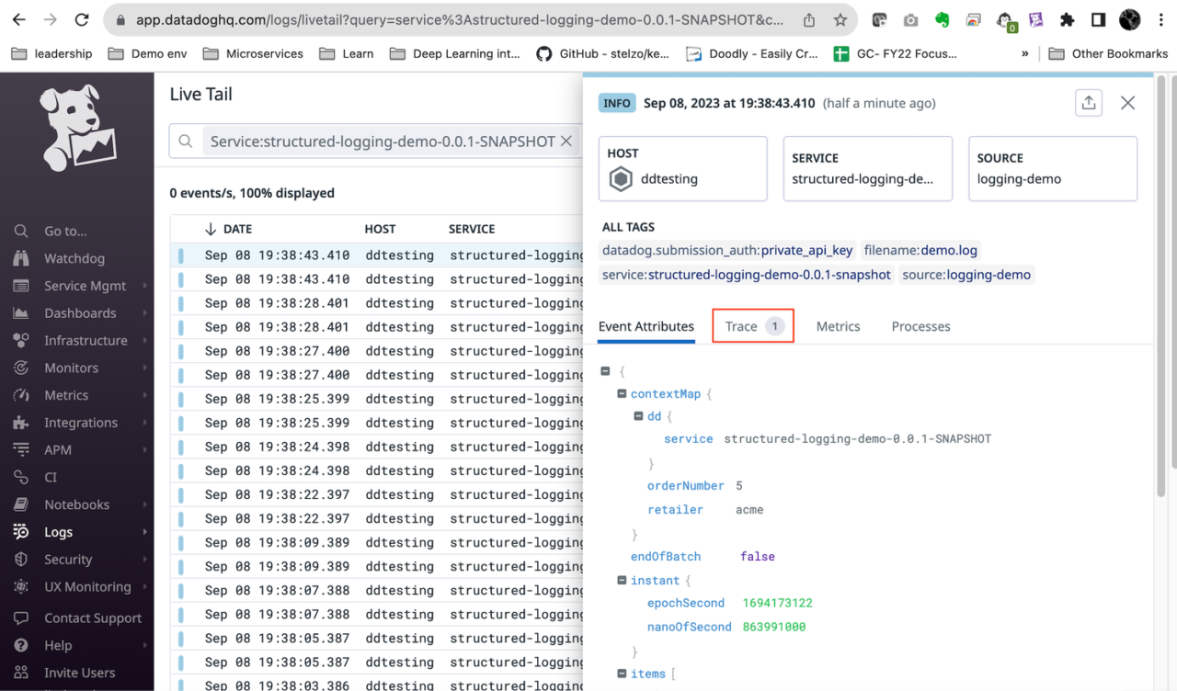Screen dimensions: 1177x691
Task: Open the Processes tab
Action: pos(920,326)
